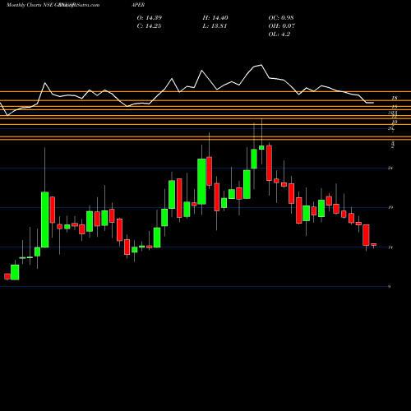Image resolution: width=411 pixels, height=411 pixels.
Task: Click the APER symbol label
Action: 138,5
